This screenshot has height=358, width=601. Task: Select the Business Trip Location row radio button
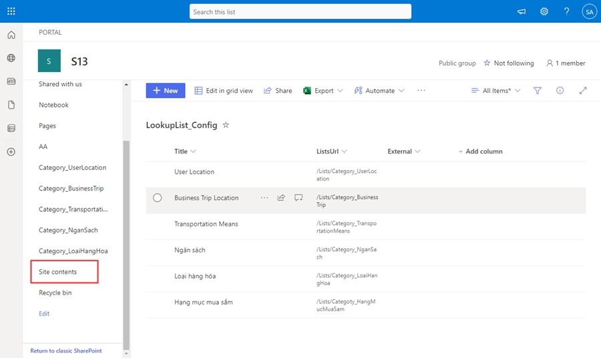click(x=158, y=198)
